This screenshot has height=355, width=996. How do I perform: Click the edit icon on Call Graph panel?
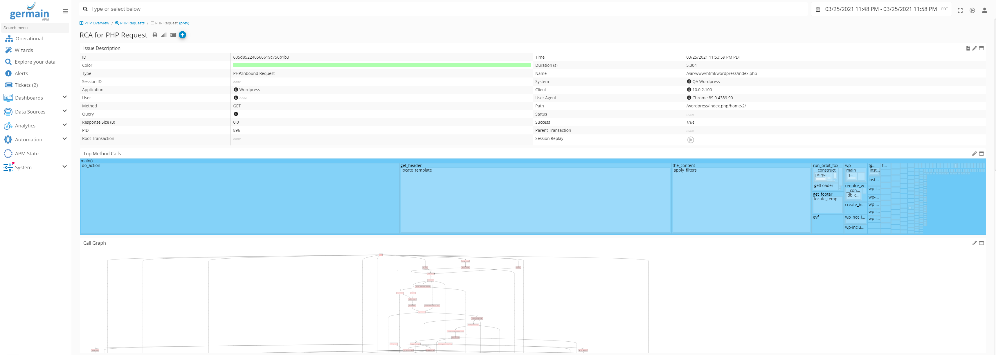point(974,243)
